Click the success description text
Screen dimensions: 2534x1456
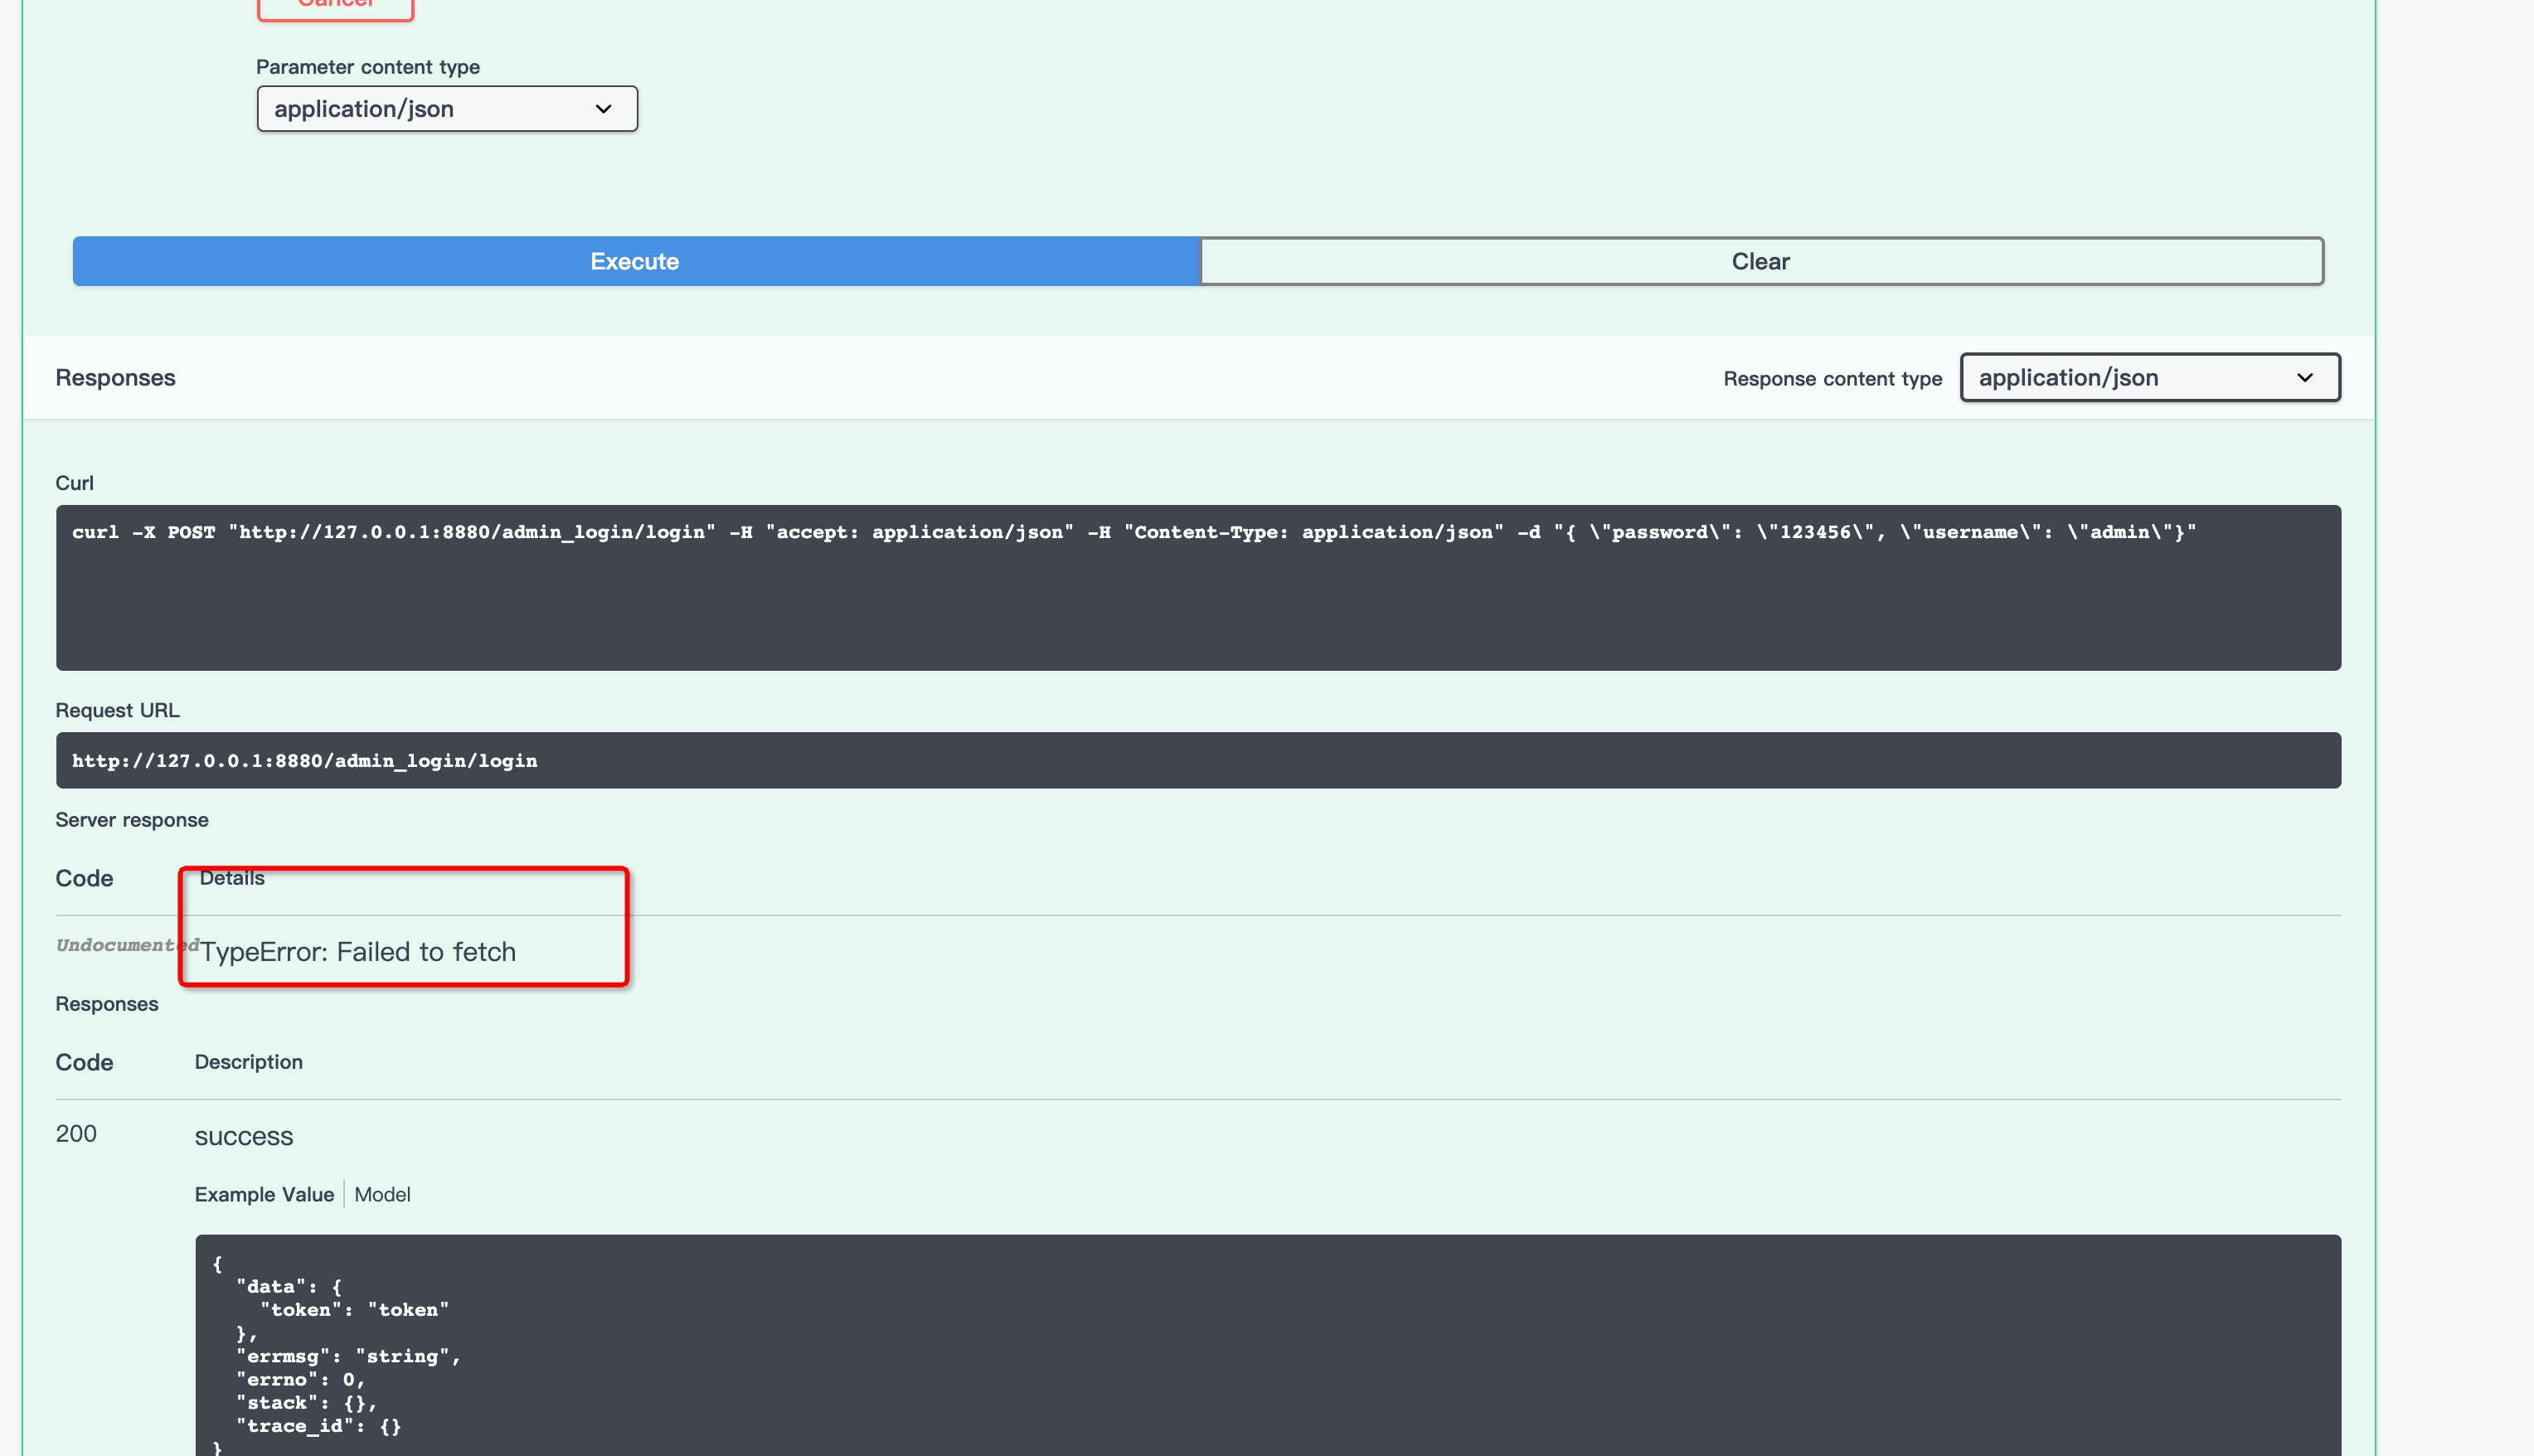[244, 1137]
